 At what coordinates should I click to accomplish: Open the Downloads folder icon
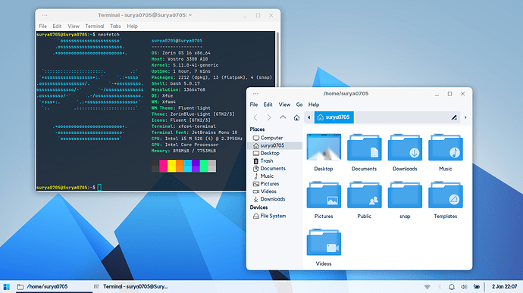tap(405, 148)
